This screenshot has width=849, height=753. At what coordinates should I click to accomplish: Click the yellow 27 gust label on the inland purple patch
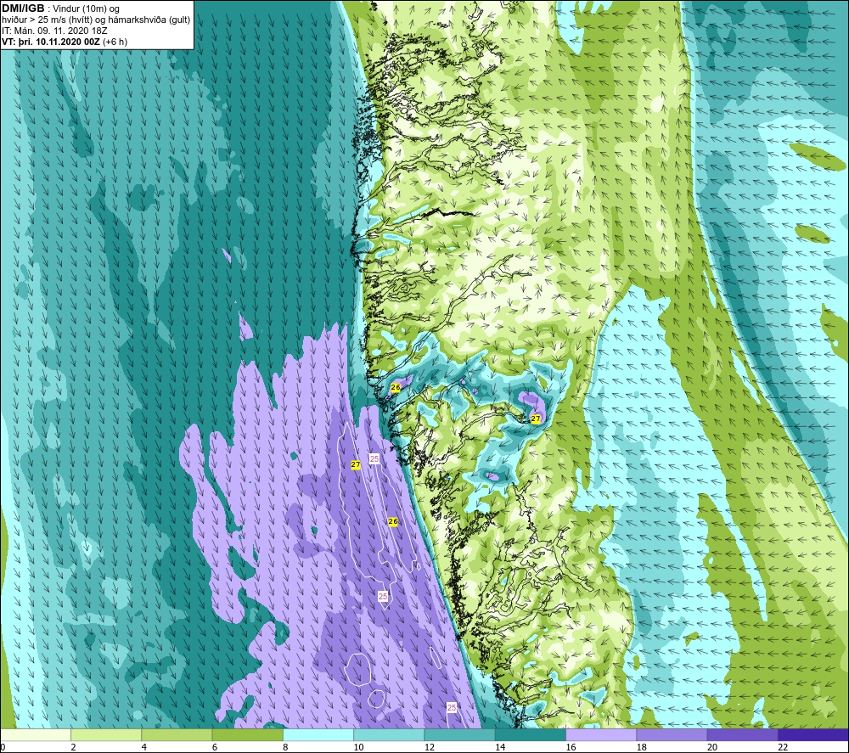click(x=536, y=419)
